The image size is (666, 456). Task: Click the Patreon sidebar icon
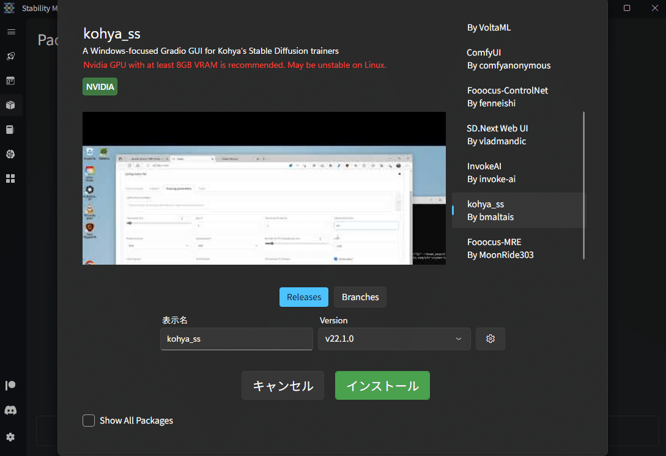[x=10, y=385]
